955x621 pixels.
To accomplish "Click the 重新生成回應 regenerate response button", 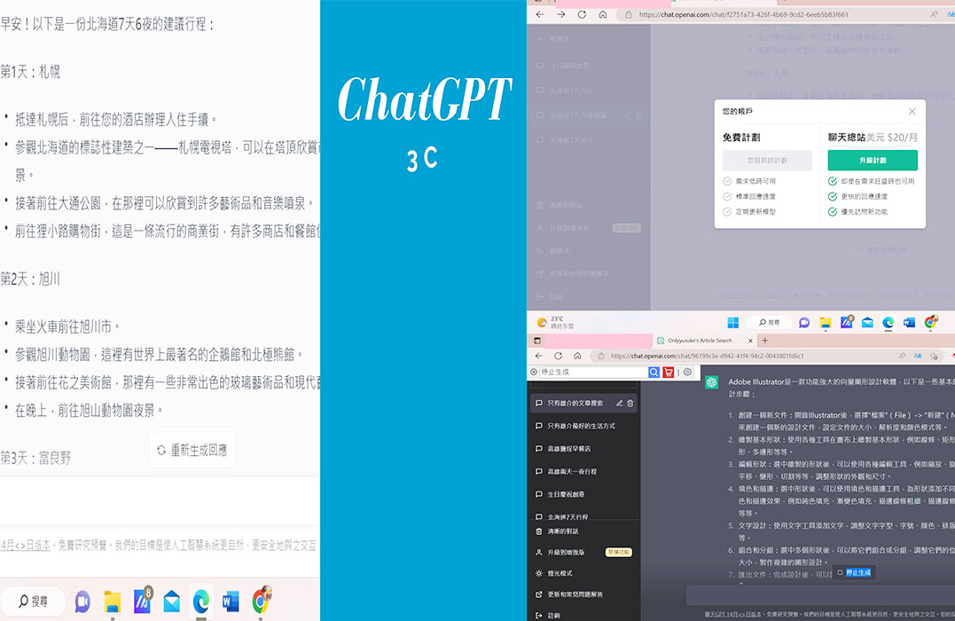I will tap(192, 450).
